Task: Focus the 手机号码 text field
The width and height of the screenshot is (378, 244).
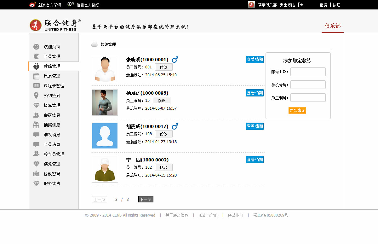Action: pos(308,85)
